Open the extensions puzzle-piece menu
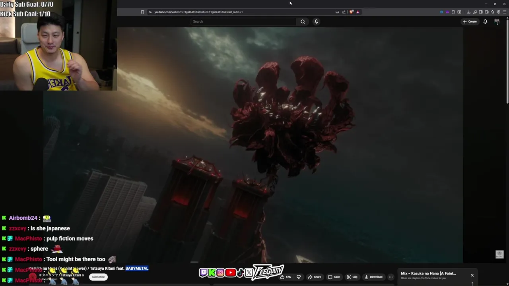This screenshot has height=286, width=509. tap(453, 12)
